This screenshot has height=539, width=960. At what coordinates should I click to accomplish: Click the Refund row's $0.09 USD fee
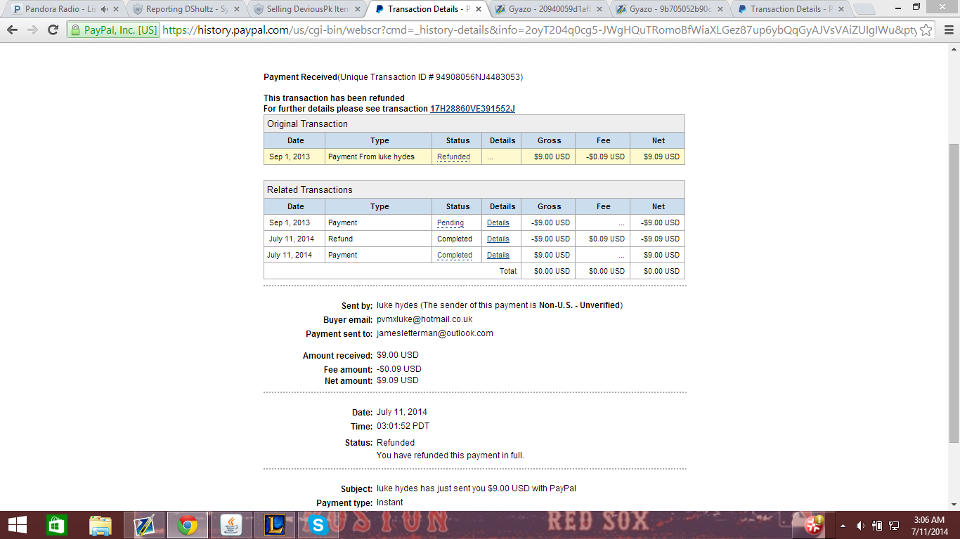607,239
